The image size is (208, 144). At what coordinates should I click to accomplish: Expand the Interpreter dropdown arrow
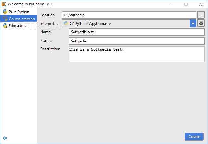193,24
